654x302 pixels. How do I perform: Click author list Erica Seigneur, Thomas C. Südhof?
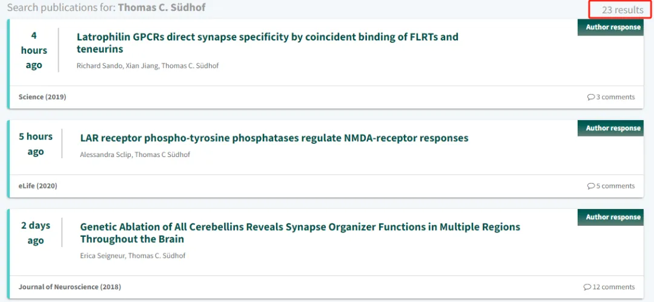tap(133, 256)
